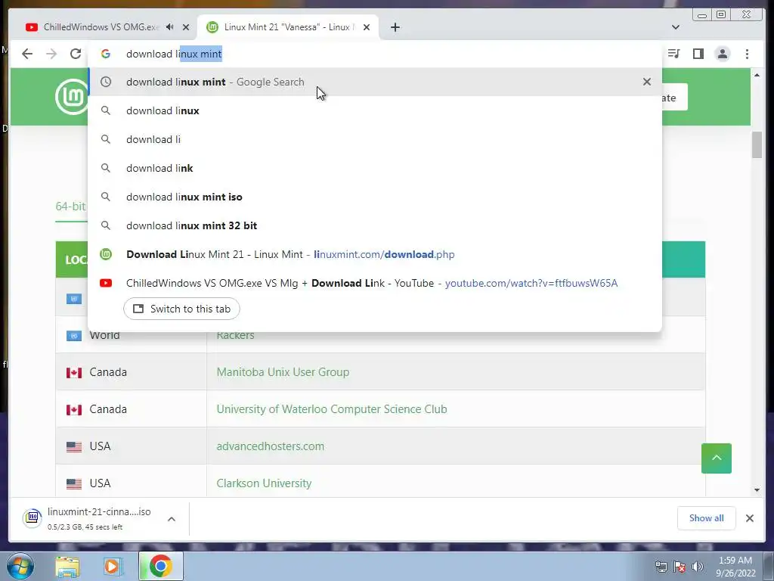This screenshot has height=581, width=774.
Task: Select the 'download linux mint iso' suggestion
Action: pos(375,197)
